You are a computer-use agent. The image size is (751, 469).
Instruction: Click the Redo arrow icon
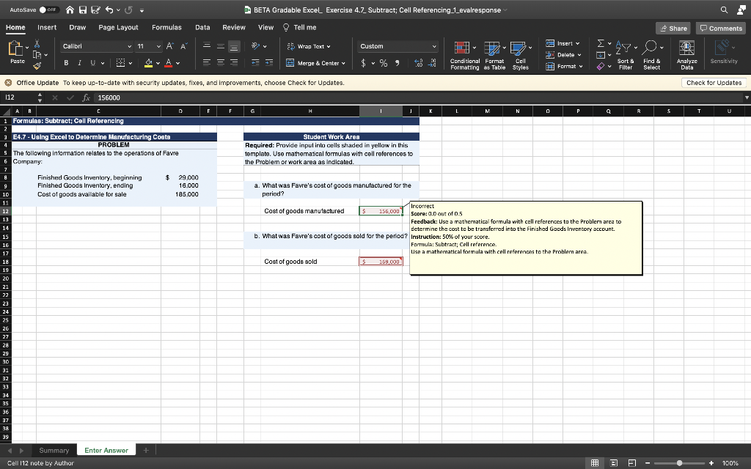pyautogui.click(x=128, y=10)
